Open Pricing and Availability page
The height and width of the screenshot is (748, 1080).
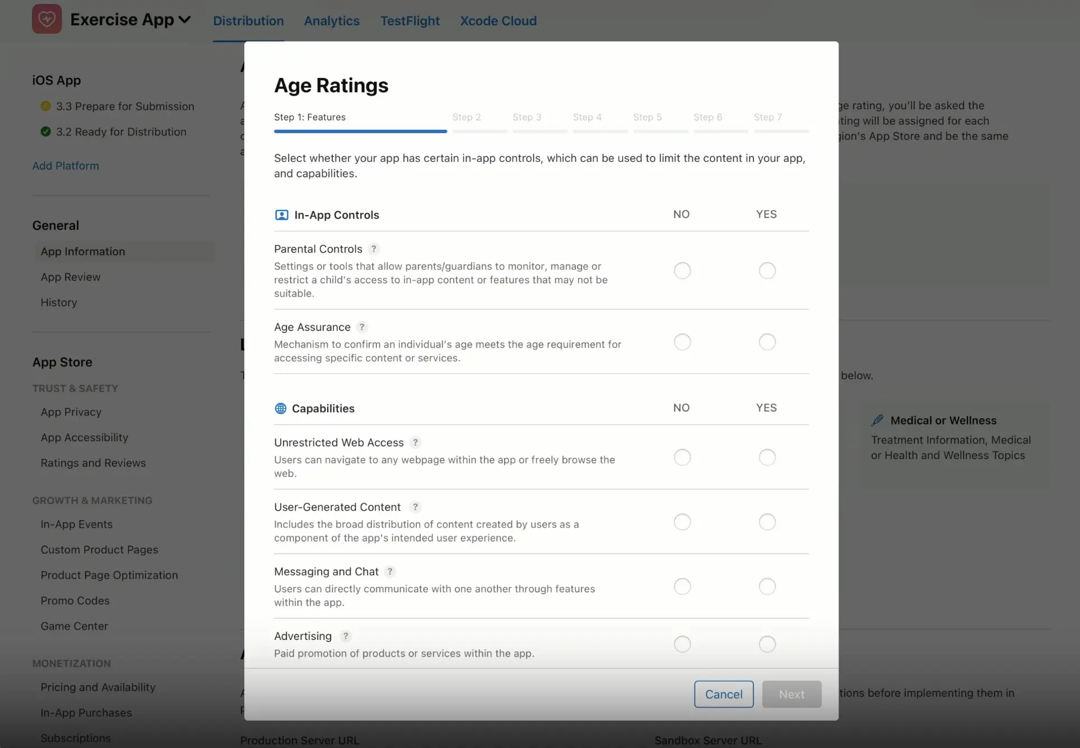coord(98,687)
